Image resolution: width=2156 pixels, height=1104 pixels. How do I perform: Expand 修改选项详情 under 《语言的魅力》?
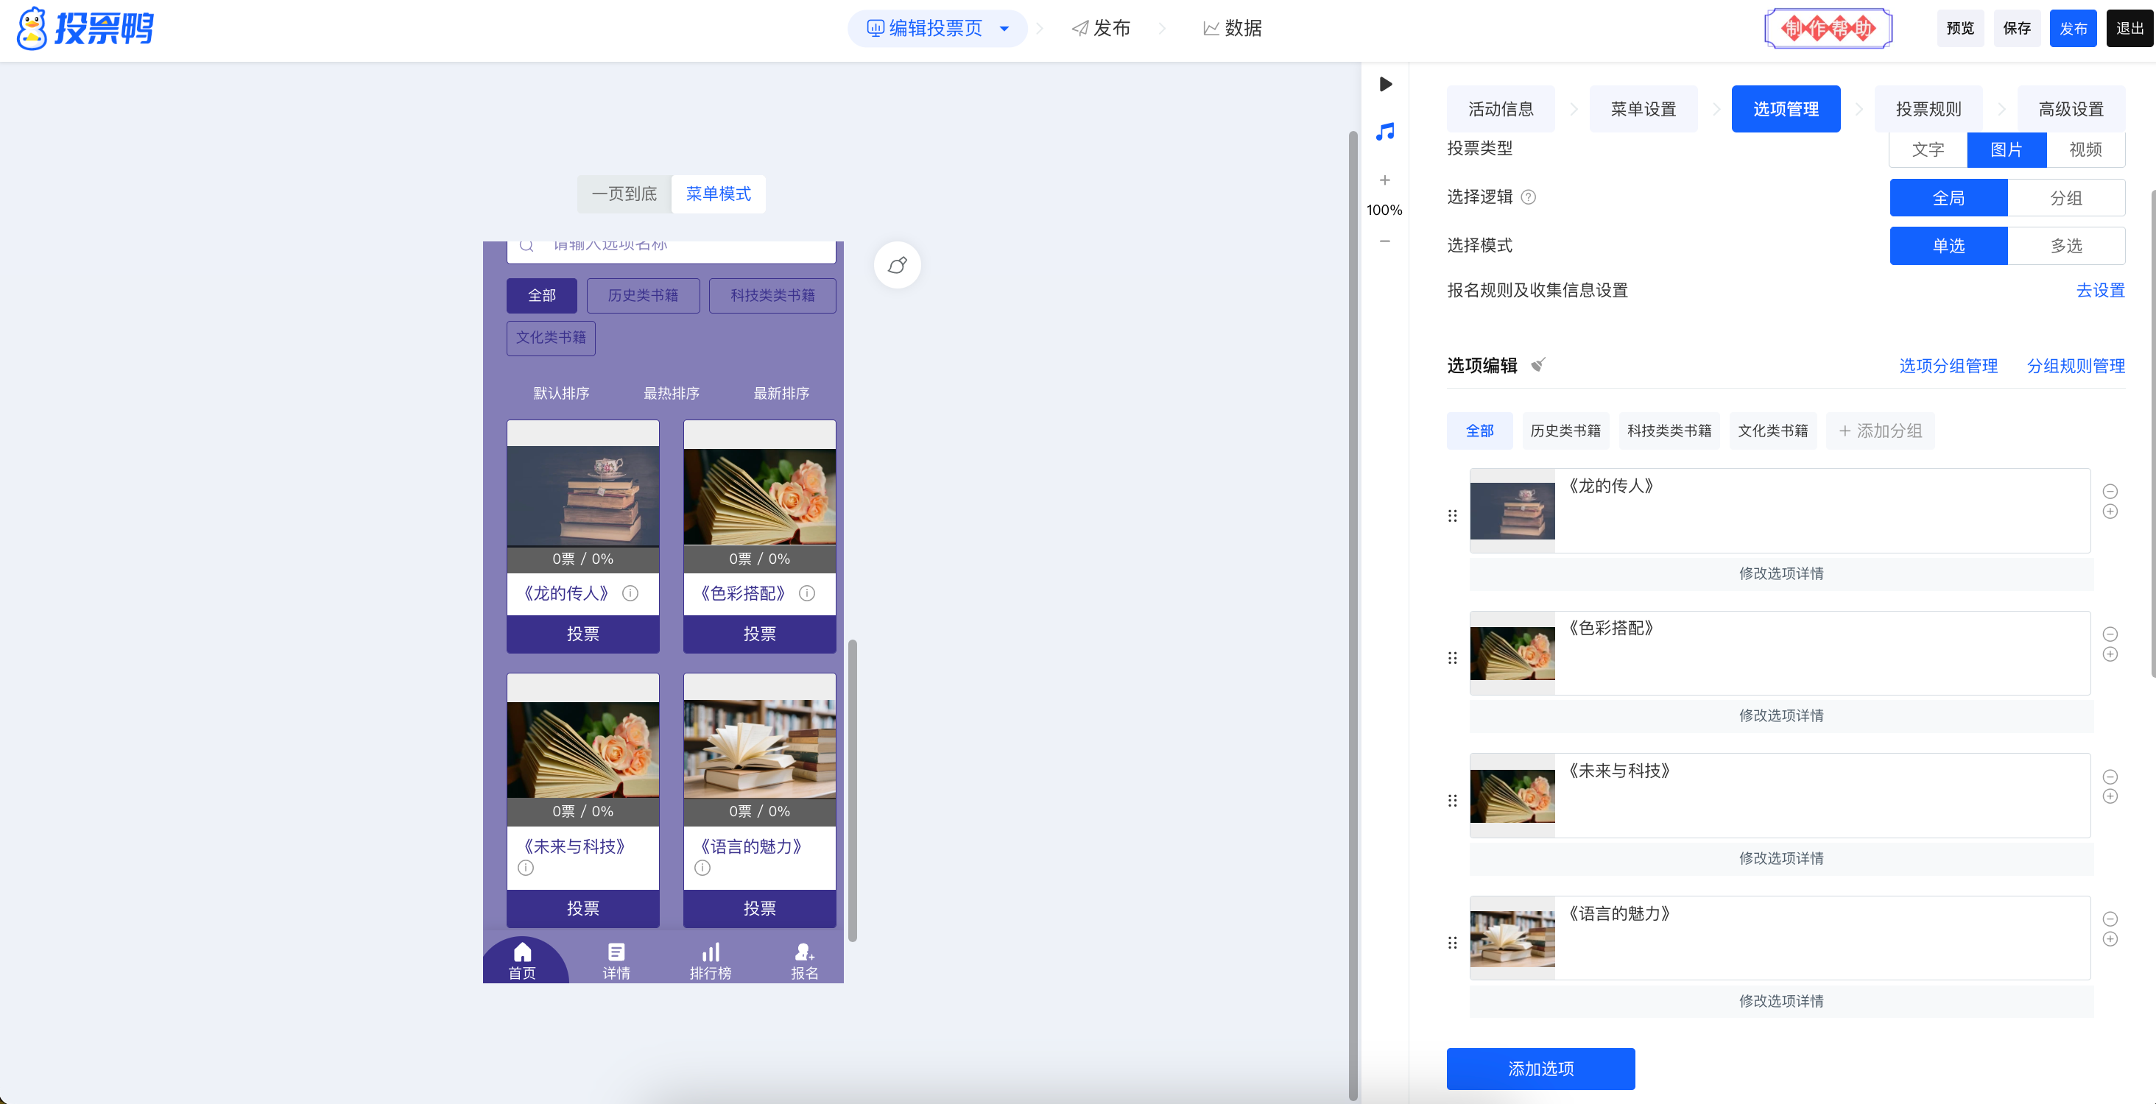(x=1781, y=1000)
